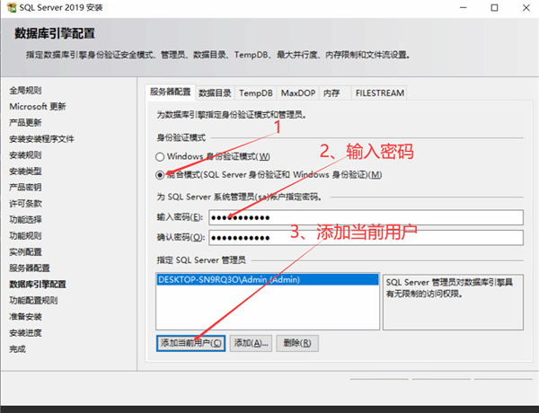Screen dimensions: 539x413
Task: Switch to the 数据目录 tab
Action: click(215, 92)
